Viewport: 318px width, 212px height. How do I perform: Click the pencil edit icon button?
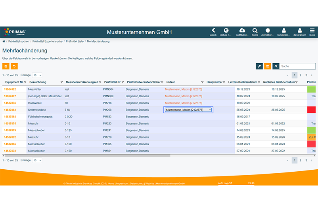click(x=259, y=66)
